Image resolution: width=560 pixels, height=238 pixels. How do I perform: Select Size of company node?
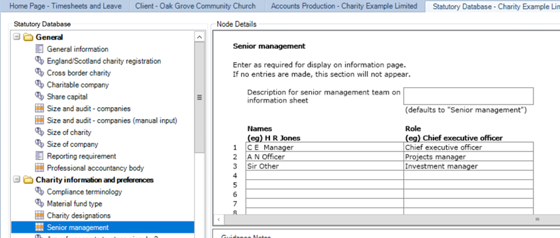pos(72,144)
